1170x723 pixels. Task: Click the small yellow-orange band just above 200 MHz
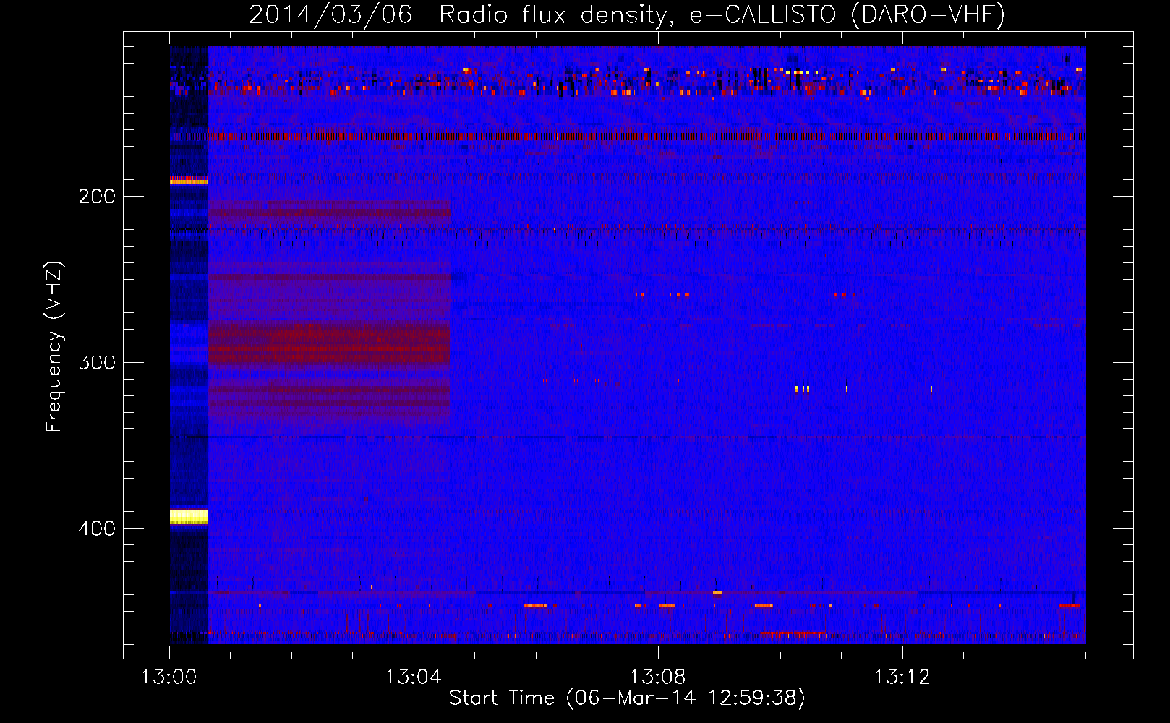189,180
